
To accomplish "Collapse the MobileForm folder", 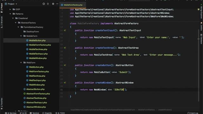I will [21, 36].
